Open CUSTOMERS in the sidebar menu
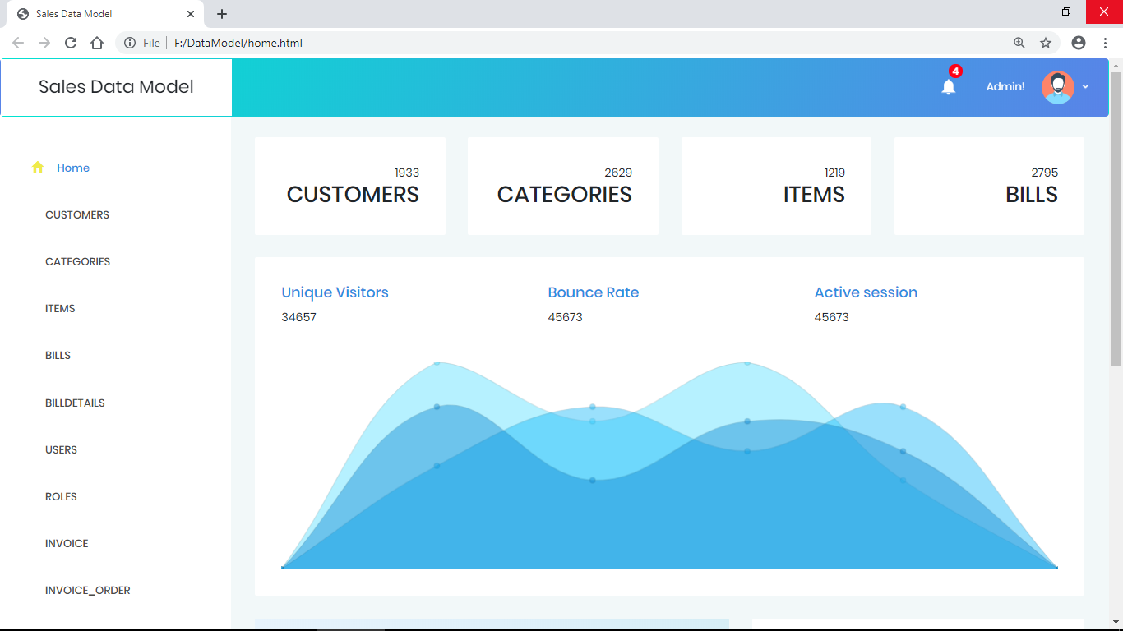The width and height of the screenshot is (1123, 631). (x=77, y=214)
